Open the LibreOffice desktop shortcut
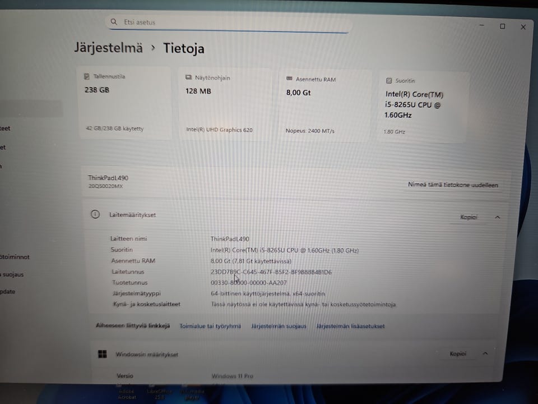 click(x=160, y=392)
